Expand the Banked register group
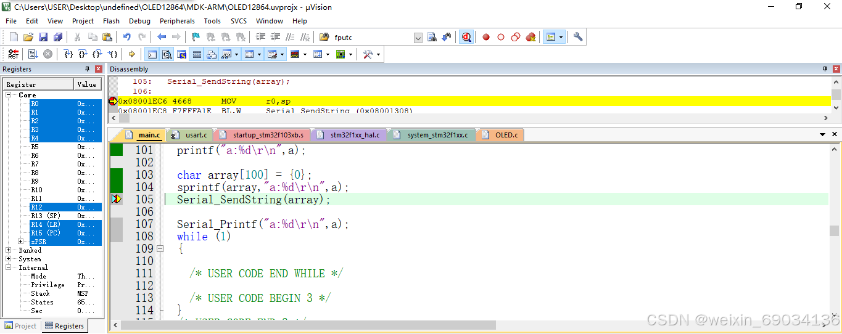The width and height of the screenshot is (842, 334). coord(9,250)
